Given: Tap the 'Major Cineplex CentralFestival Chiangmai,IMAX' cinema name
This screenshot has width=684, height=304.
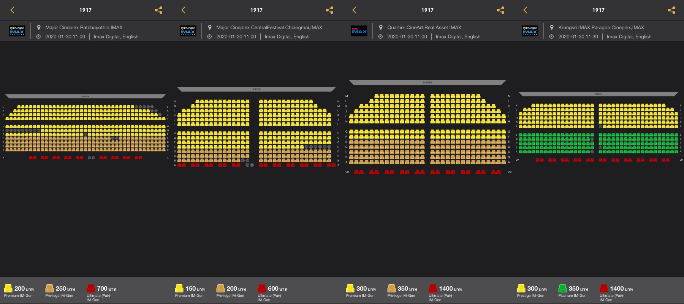Looking at the screenshot, I should (269, 27).
